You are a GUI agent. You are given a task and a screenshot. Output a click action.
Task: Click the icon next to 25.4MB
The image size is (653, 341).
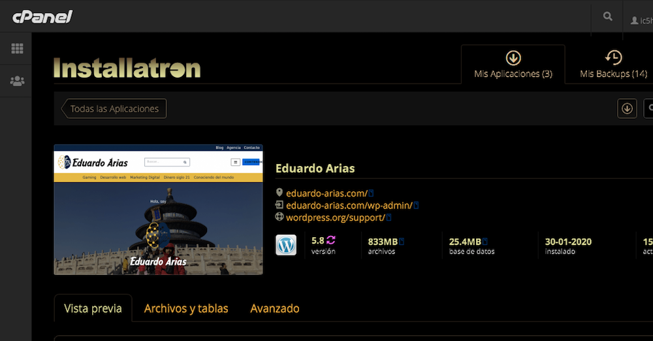pyautogui.click(x=485, y=241)
